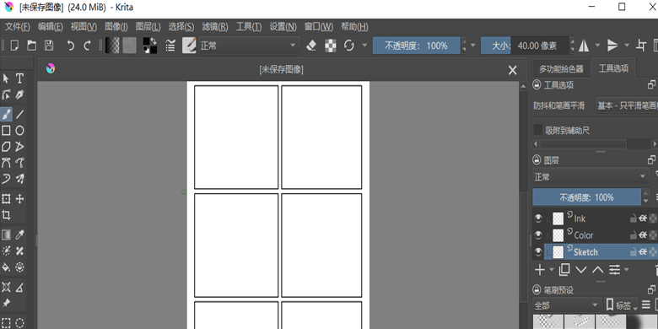The width and height of the screenshot is (658, 329).
Task: Hide the Color layer
Action: [x=538, y=235]
